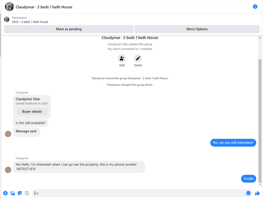Click the group chat avatar in header
The height and width of the screenshot is (199, 263).
(x=9, y=7)
